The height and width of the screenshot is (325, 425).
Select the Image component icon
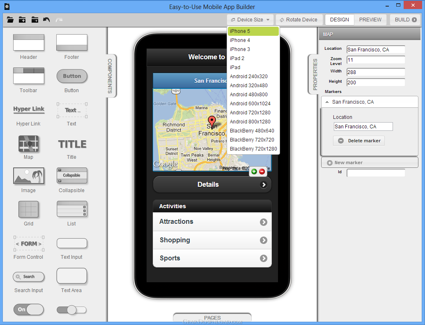click(28, 176)
